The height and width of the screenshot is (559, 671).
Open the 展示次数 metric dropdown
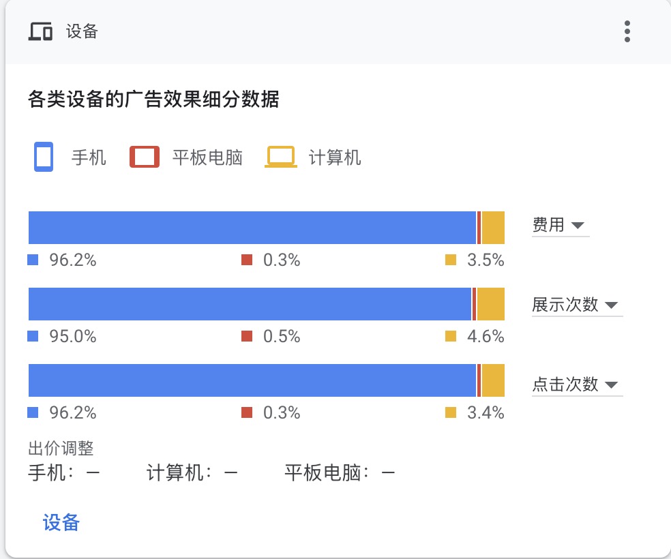pyautogui.click(x=577, y=305)
